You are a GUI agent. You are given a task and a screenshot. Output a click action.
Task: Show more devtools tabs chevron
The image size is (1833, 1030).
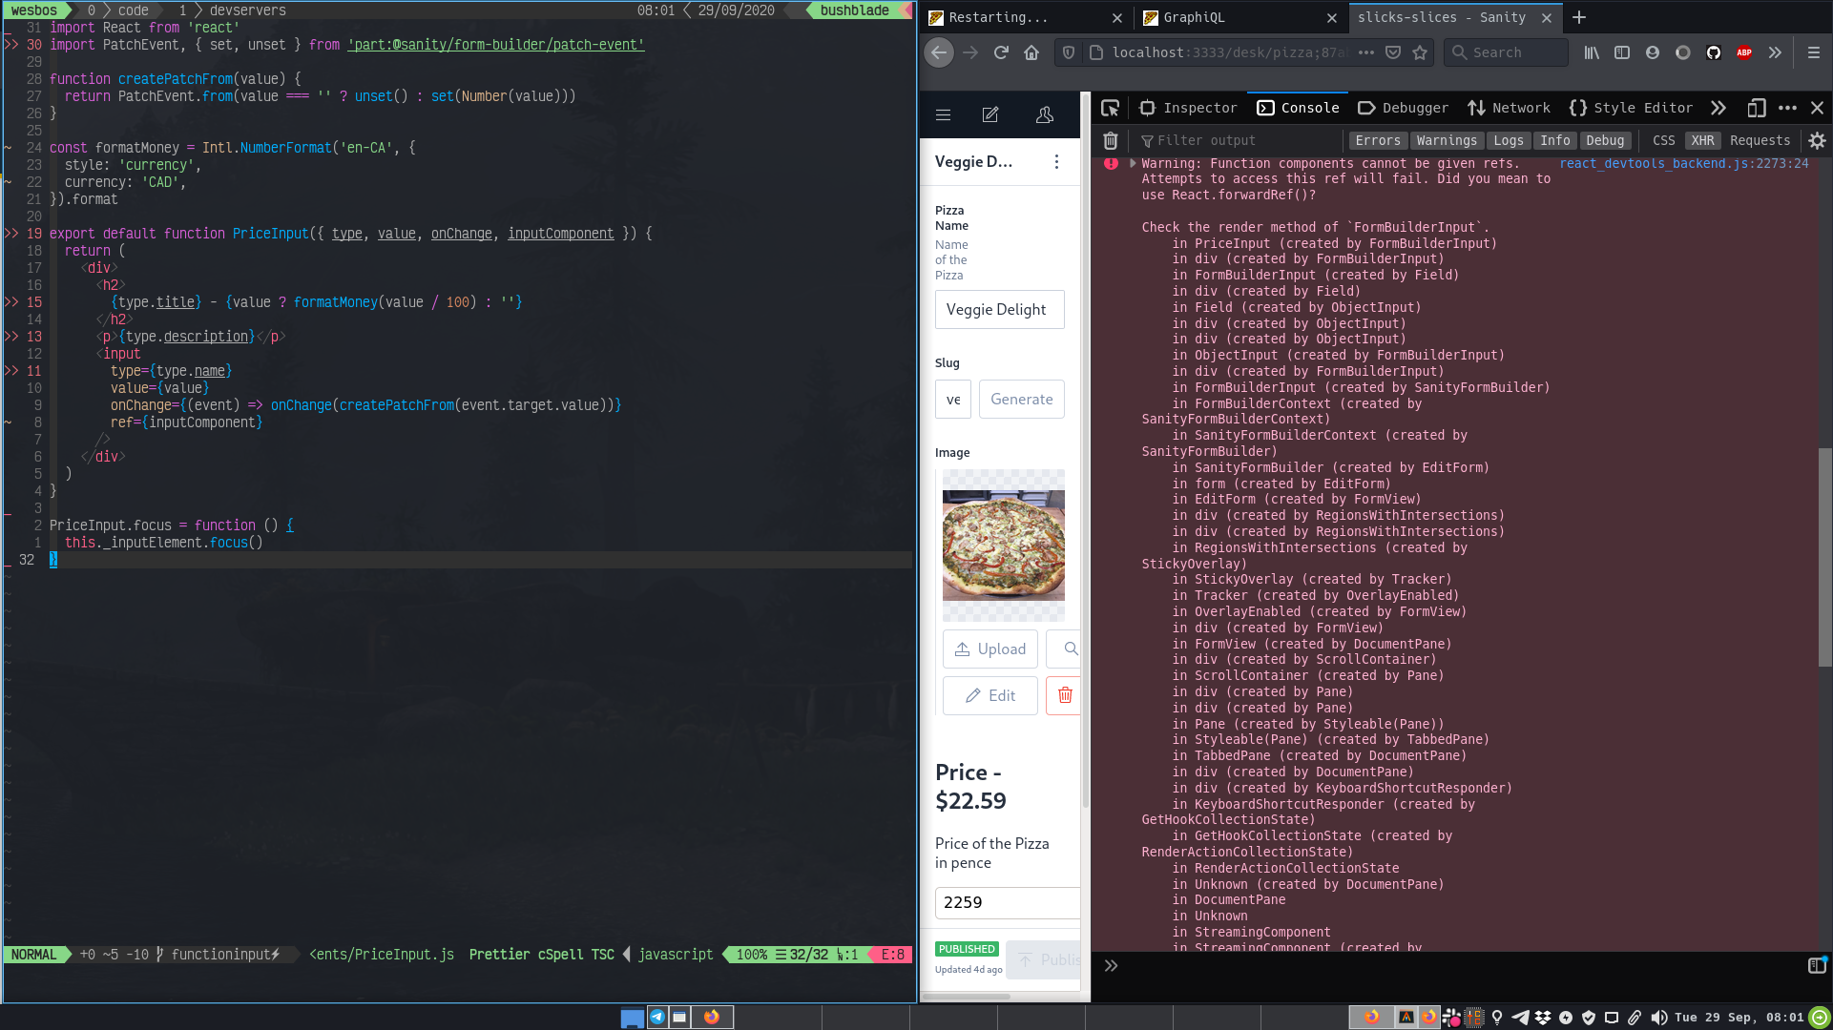tap(1718, 108)
